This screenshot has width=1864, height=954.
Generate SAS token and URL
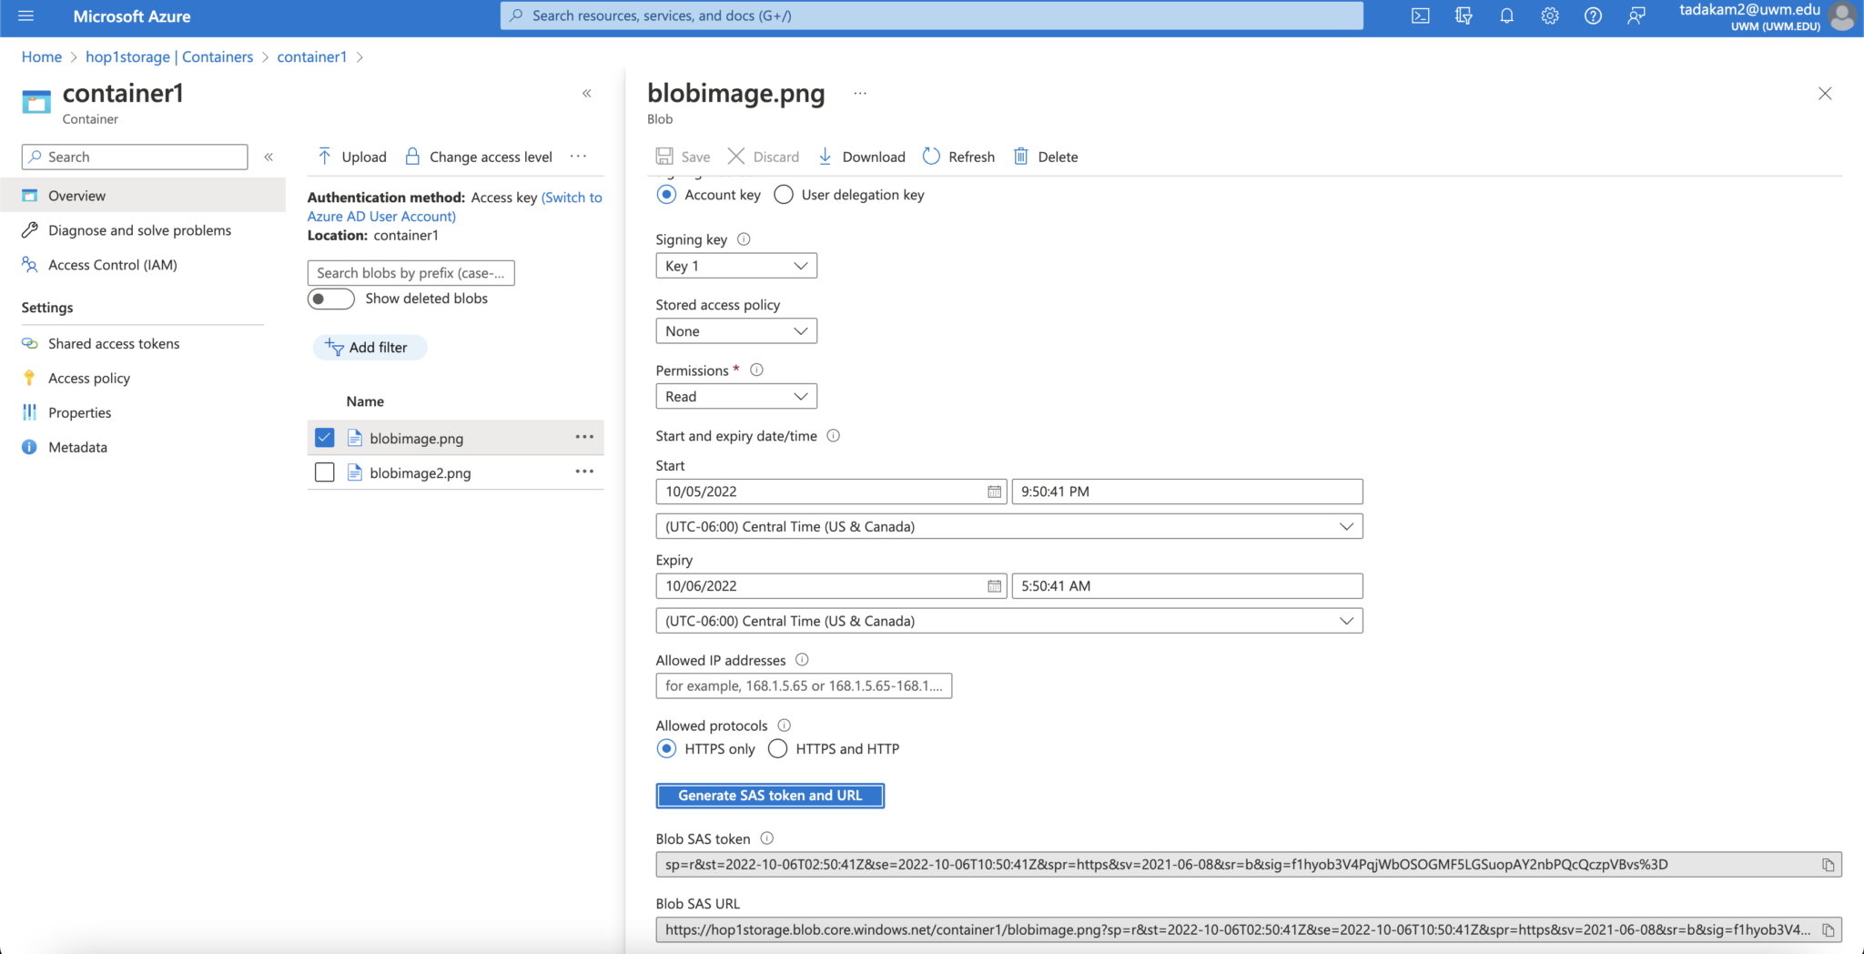click(769, 795)
